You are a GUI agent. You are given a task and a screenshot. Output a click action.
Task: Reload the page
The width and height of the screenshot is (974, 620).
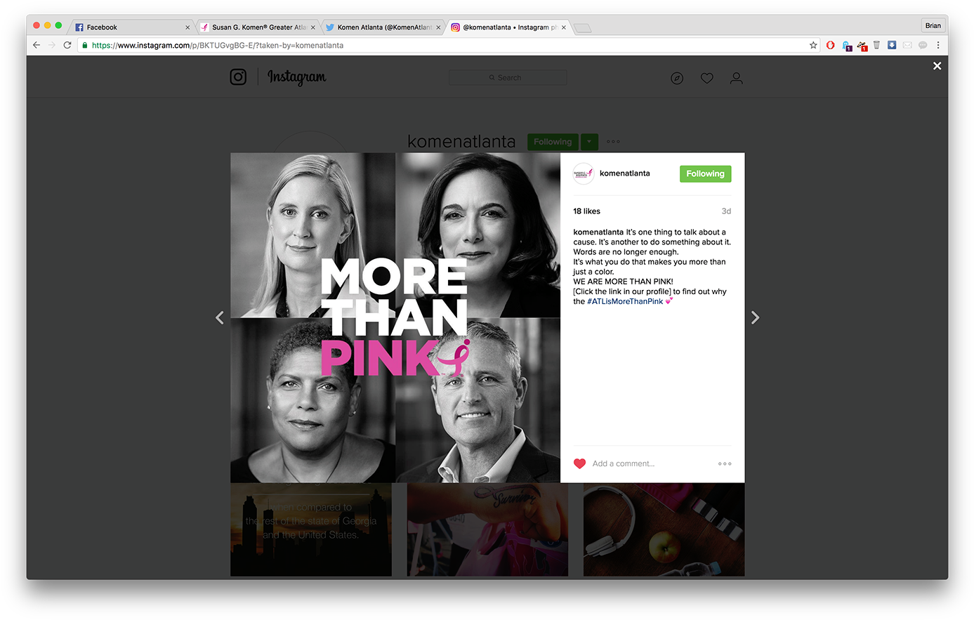(x=67, y=45)
